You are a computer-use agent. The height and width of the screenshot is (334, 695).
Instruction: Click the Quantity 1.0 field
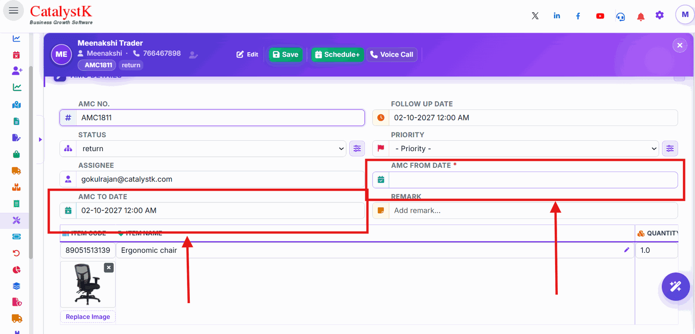click(657, 250)
